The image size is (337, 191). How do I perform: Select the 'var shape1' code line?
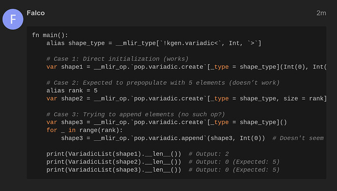click(187, 67)
